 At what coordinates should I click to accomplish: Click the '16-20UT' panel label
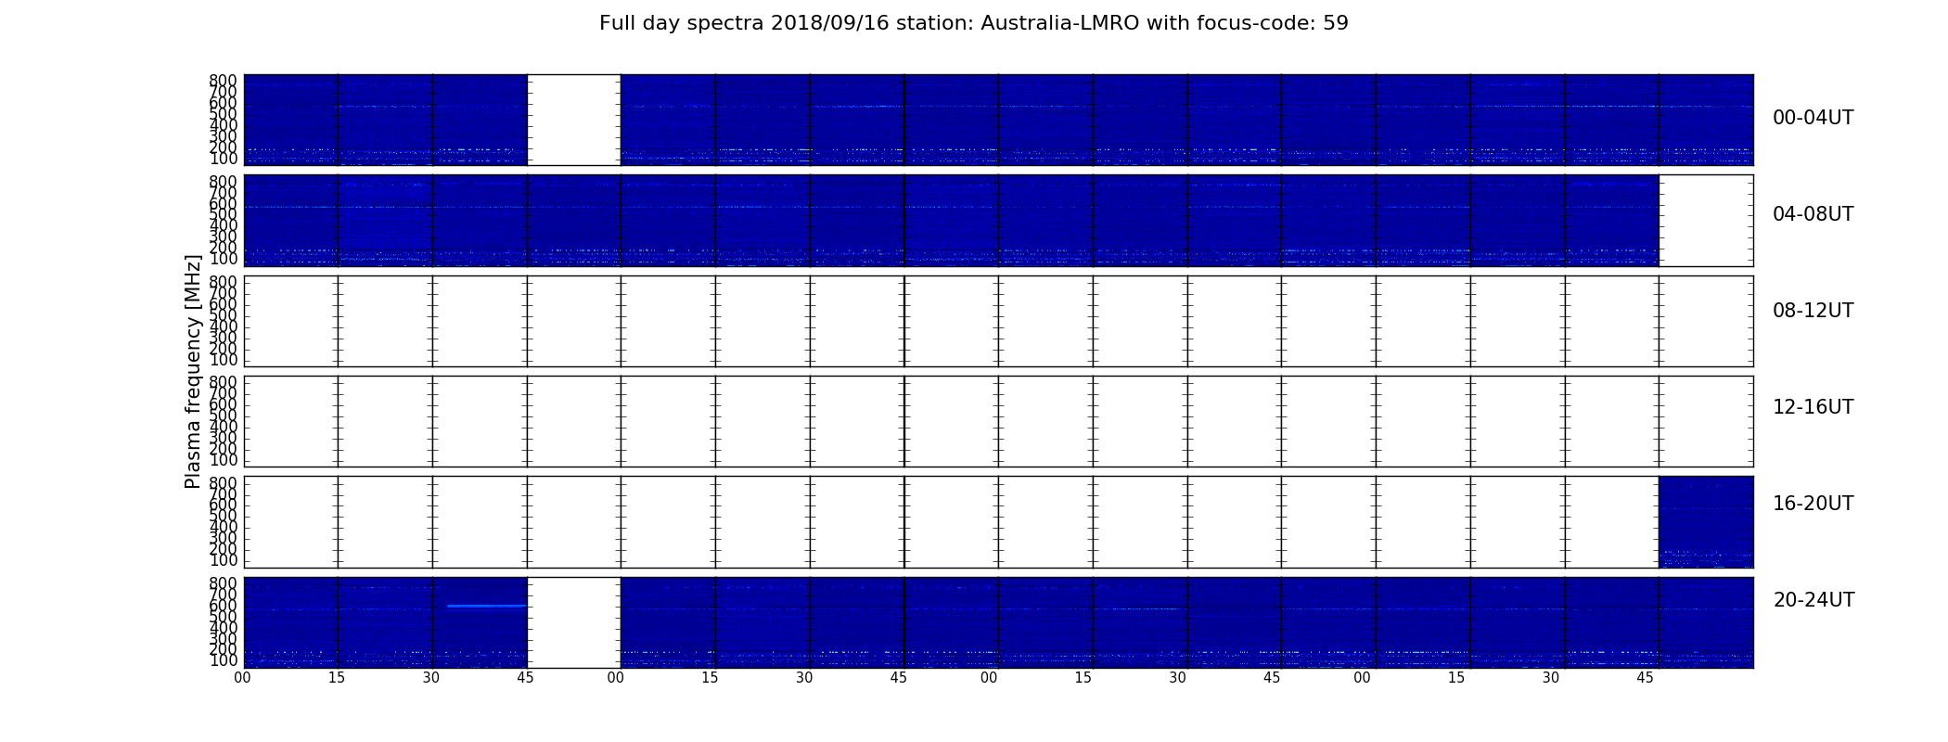click(x=1813, y=504)
